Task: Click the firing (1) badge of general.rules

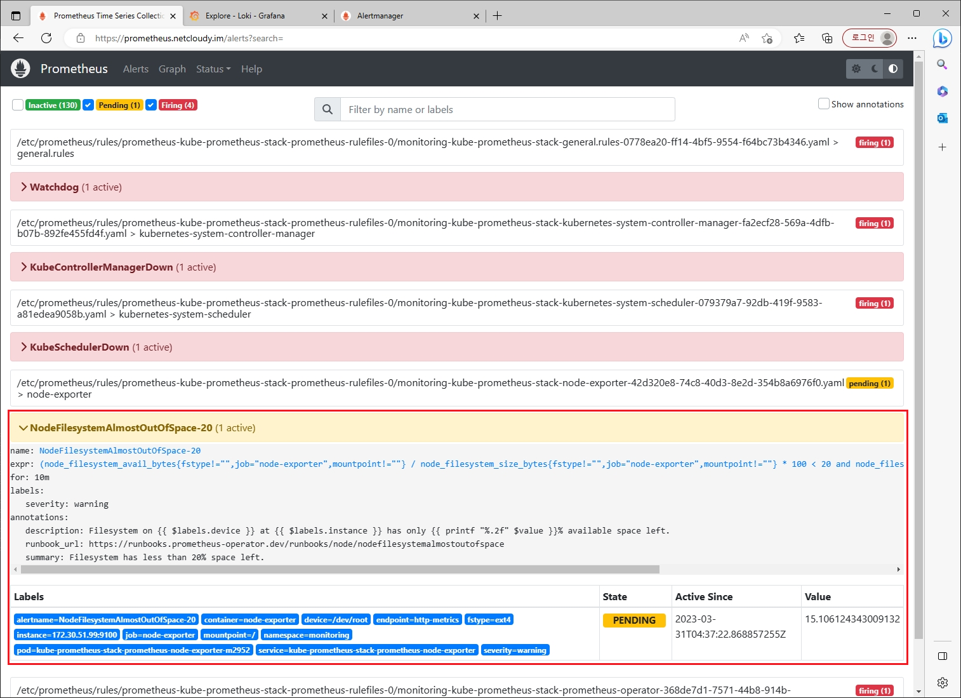Action: click(x=875, y=142)
